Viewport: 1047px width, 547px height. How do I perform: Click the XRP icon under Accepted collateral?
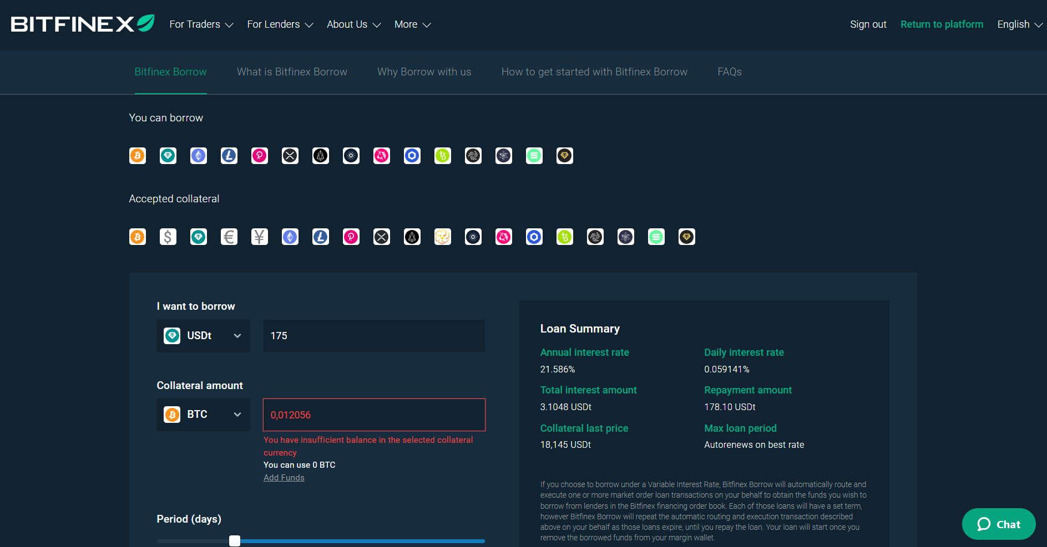382,237
